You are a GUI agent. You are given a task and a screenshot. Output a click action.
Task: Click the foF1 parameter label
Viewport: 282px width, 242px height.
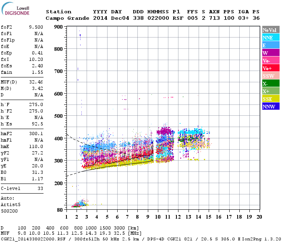click(x=6, y=33)
